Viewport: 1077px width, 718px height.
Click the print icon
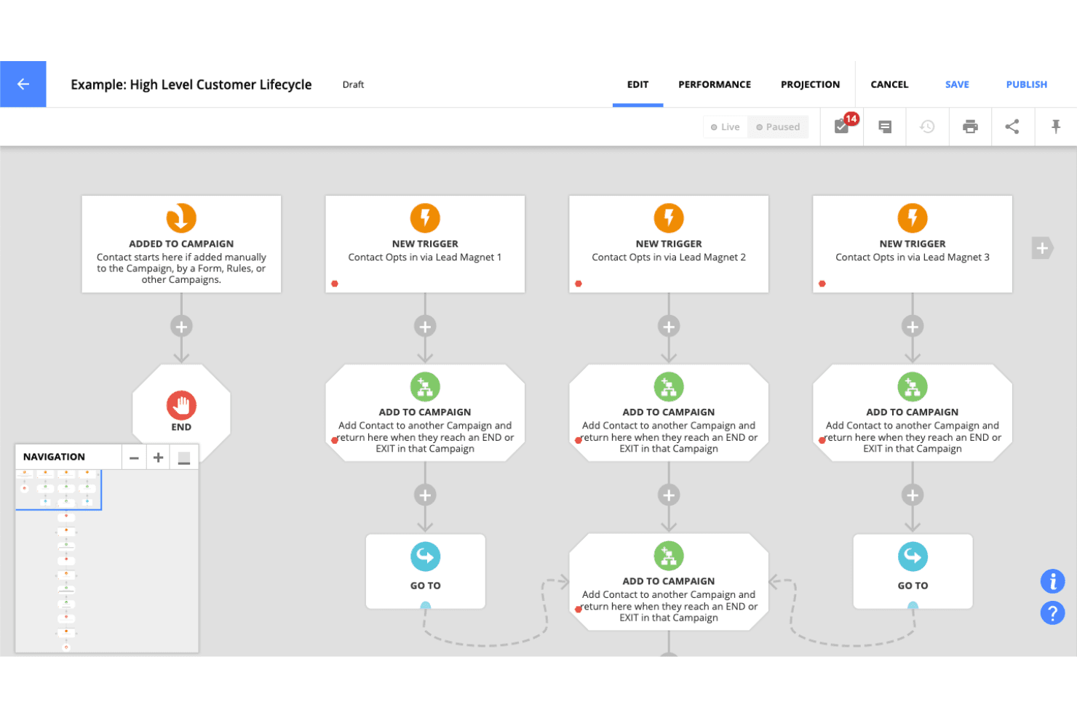970,127
